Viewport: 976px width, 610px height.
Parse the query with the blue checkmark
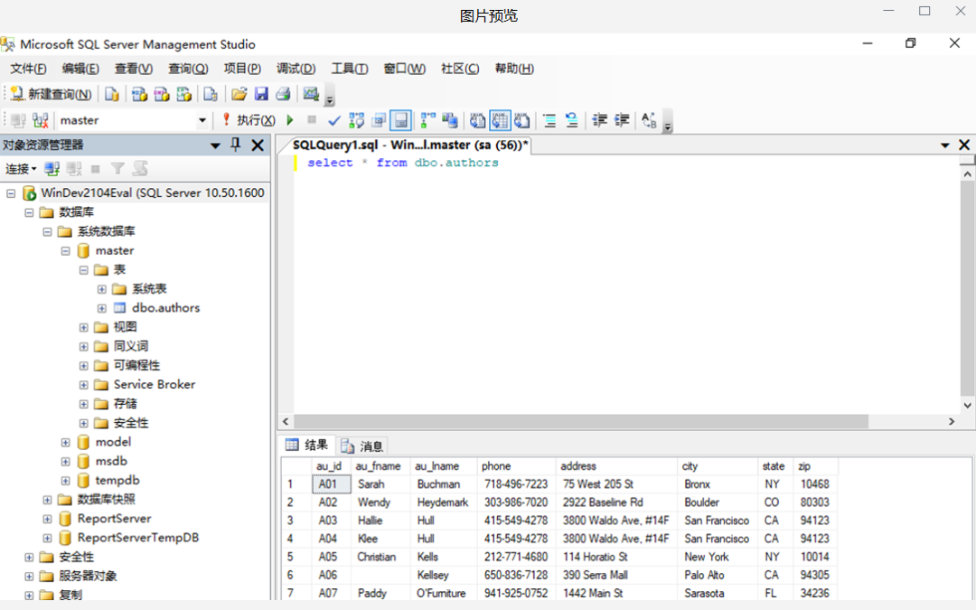[334, 120]
